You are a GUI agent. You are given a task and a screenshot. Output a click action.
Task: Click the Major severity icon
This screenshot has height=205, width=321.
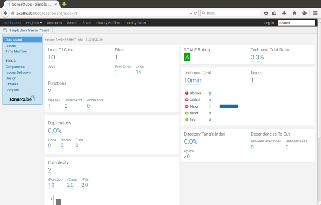(x=187, y=106)
